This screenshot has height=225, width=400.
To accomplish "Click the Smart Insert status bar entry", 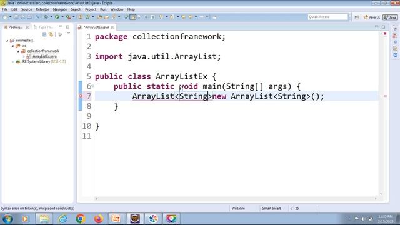I will click(271, 208).
